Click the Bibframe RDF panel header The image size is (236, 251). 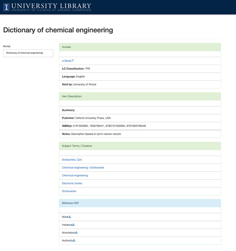[140, 203]
